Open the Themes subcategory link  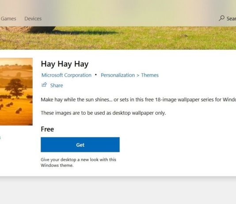[150, 75]
